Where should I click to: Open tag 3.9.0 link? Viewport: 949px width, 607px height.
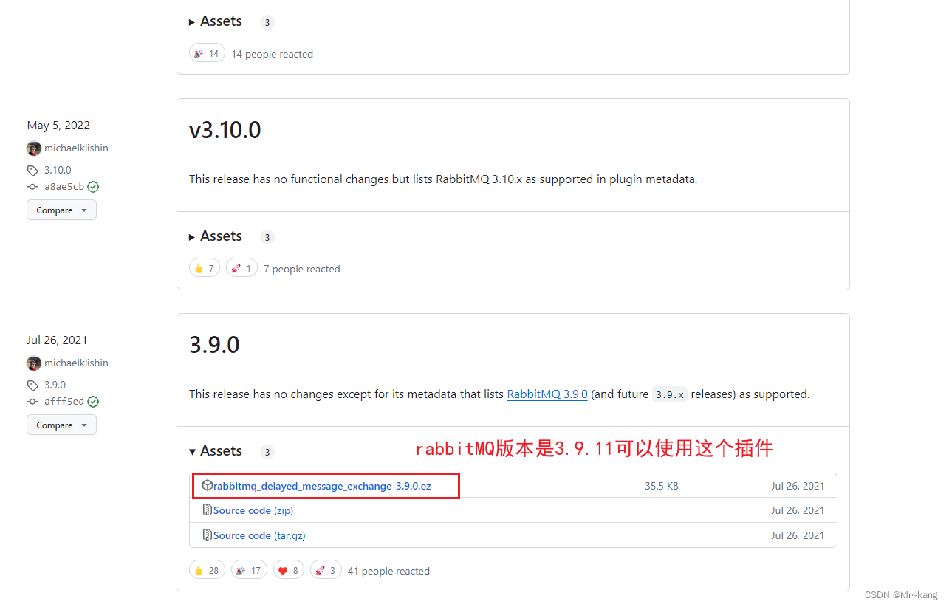55,385
